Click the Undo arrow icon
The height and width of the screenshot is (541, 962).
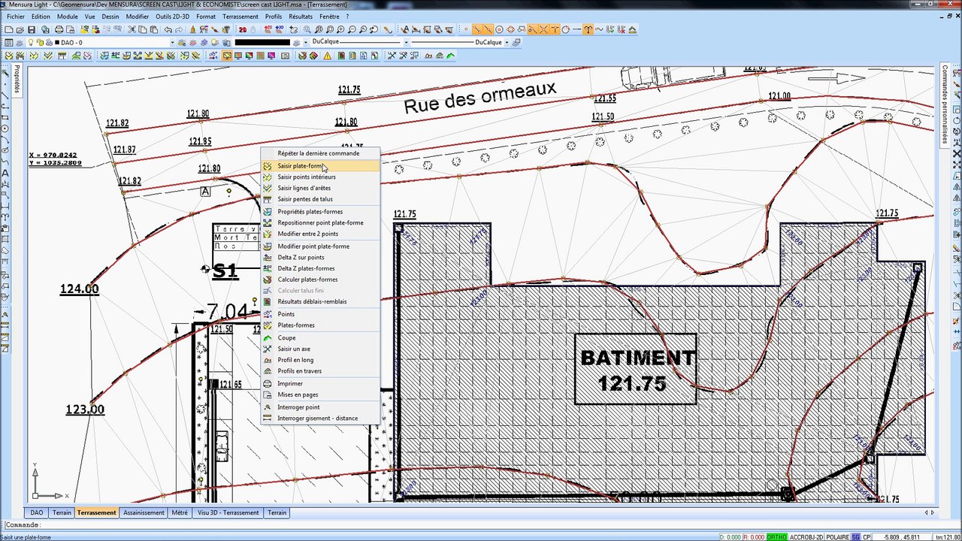tap(168, 29)
